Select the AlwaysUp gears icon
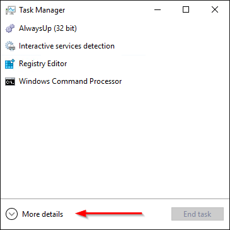230x230 pixels. pos(10,28)
